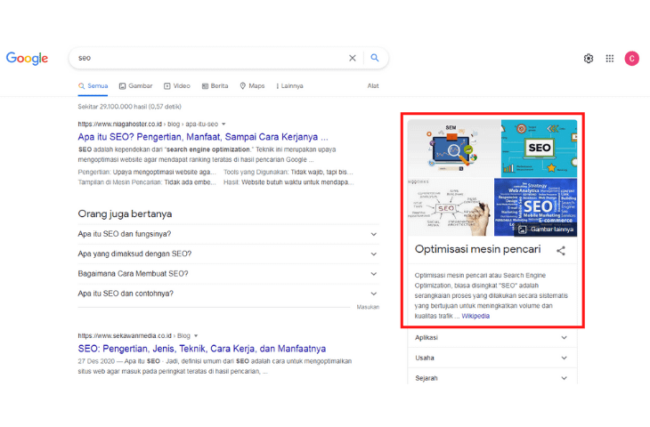Click the Google logo

pos(27,59)
